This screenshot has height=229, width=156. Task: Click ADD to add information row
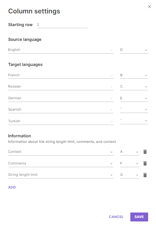coord(12,187)
